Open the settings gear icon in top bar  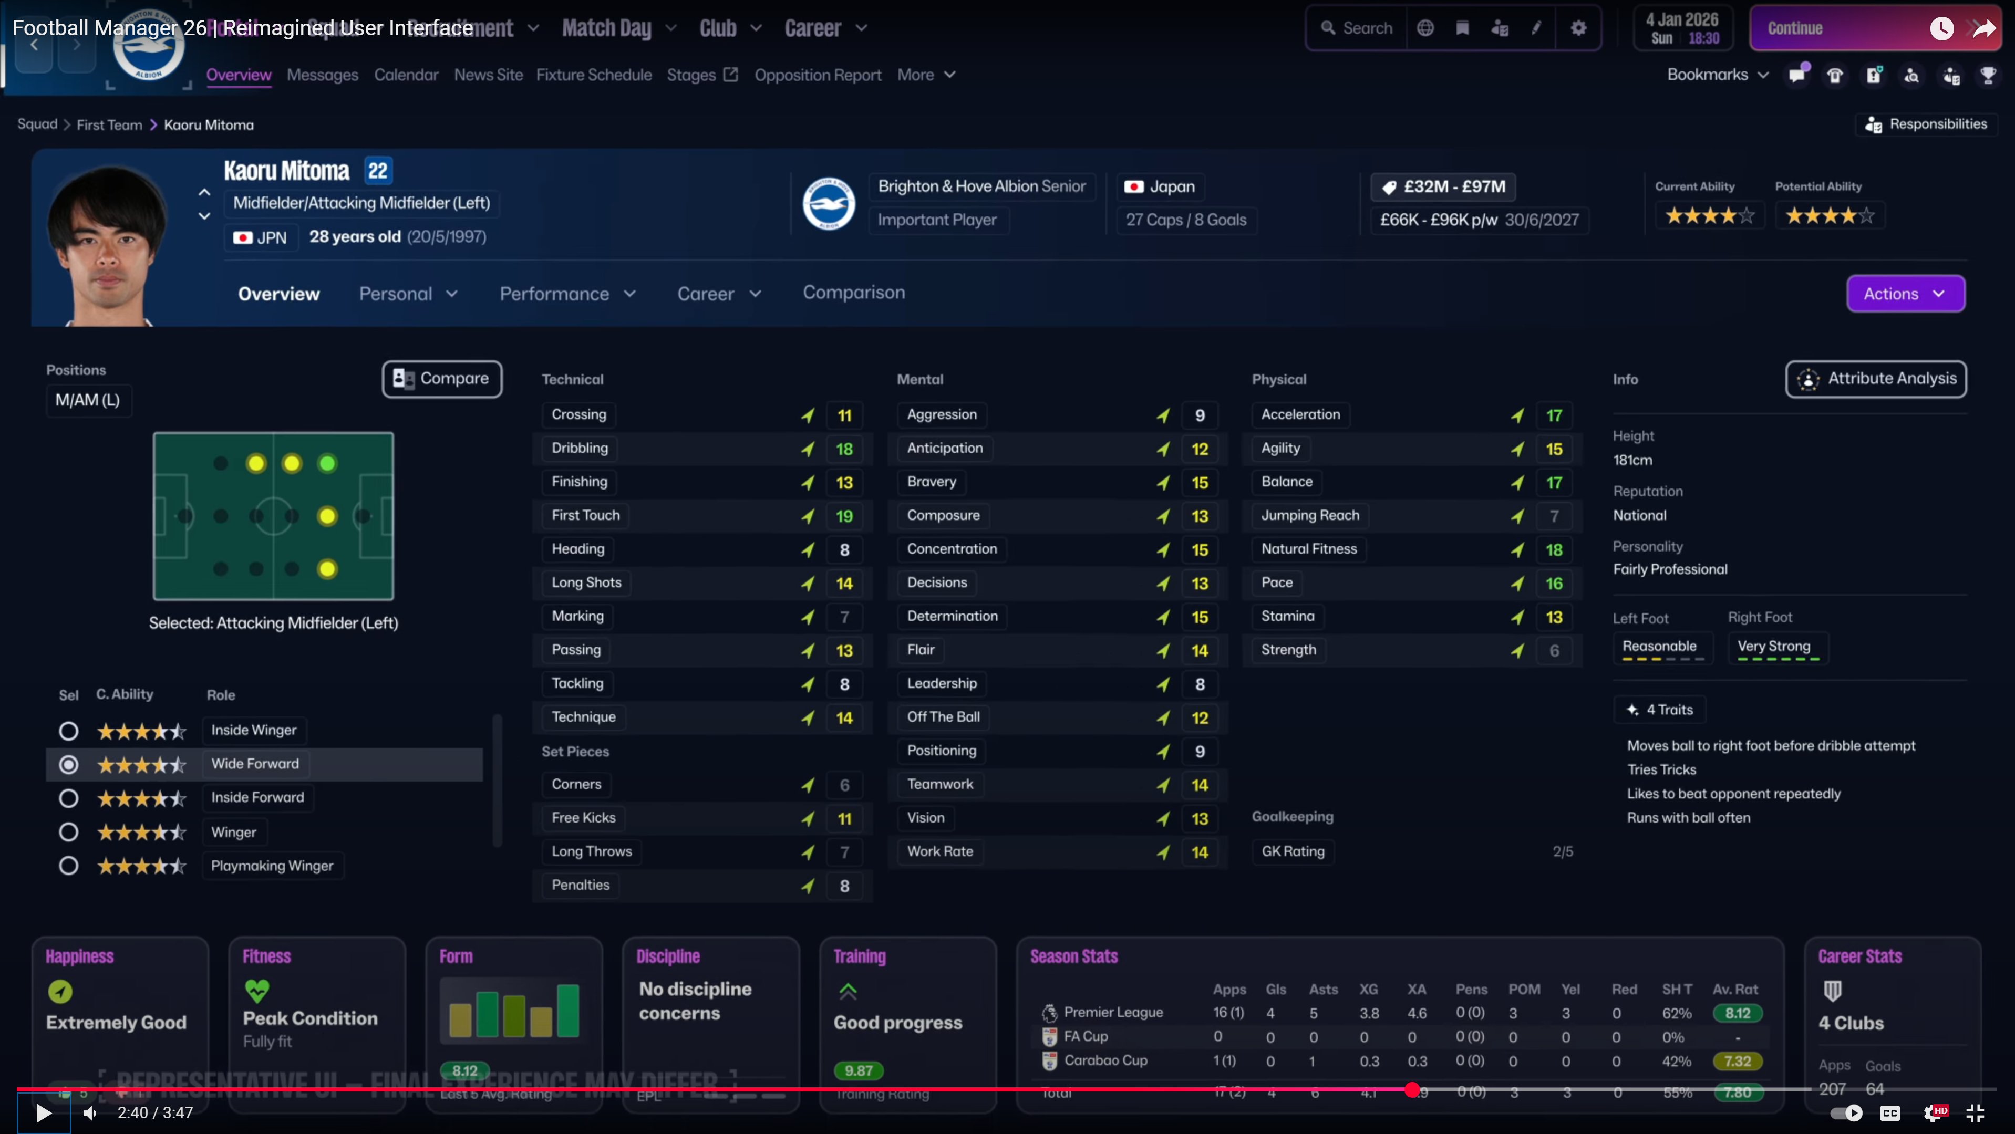point(1578,28)
